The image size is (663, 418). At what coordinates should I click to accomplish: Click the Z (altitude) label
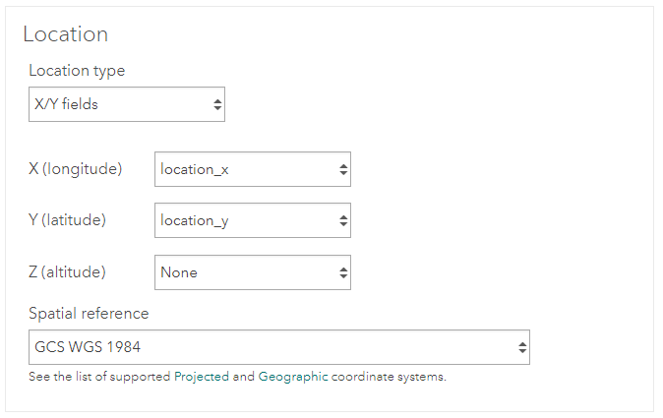coord(67,272)
